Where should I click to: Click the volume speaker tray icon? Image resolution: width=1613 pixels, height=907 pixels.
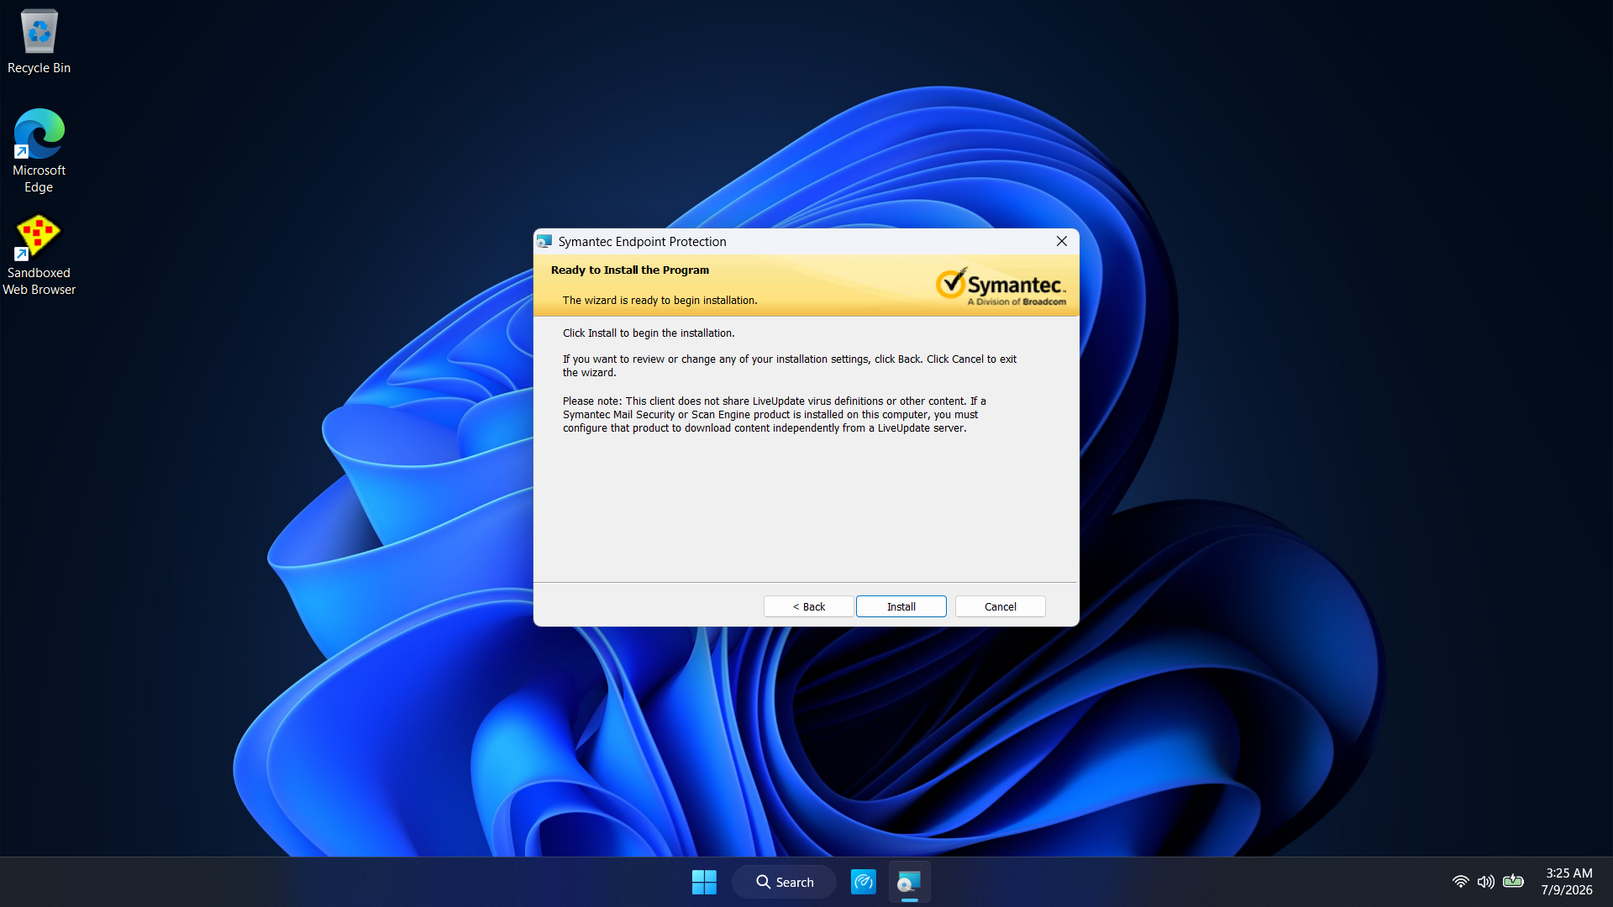tap(1485, 882)
